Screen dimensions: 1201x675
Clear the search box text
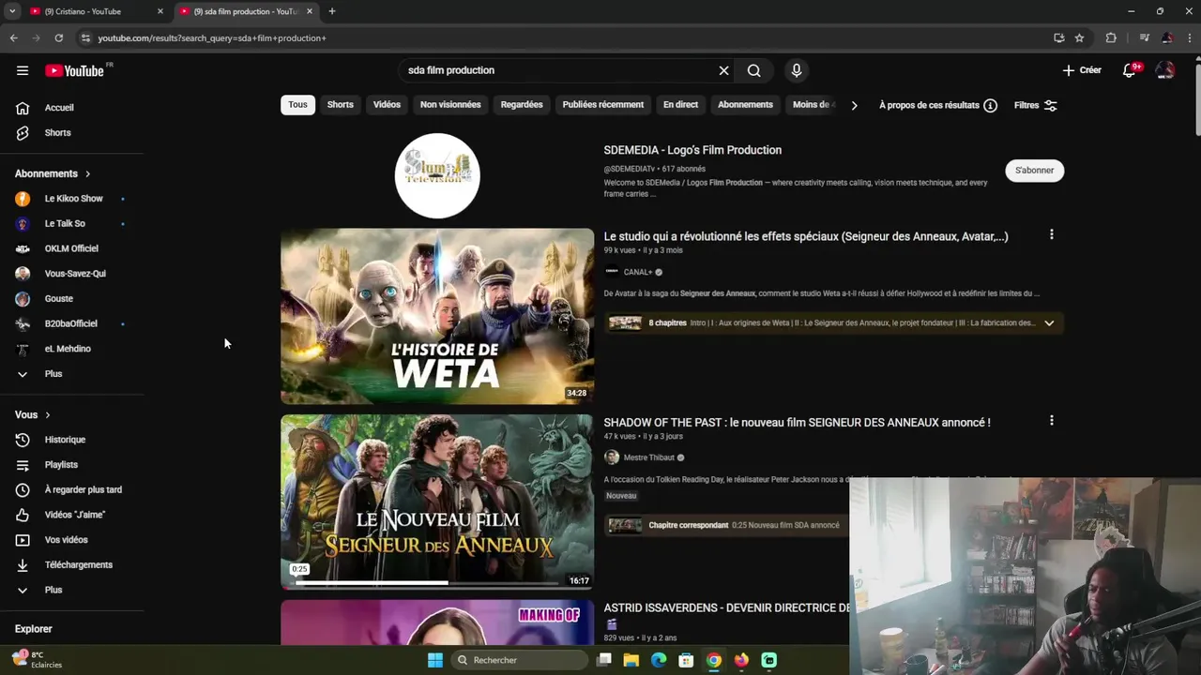(x=723, y=70)
